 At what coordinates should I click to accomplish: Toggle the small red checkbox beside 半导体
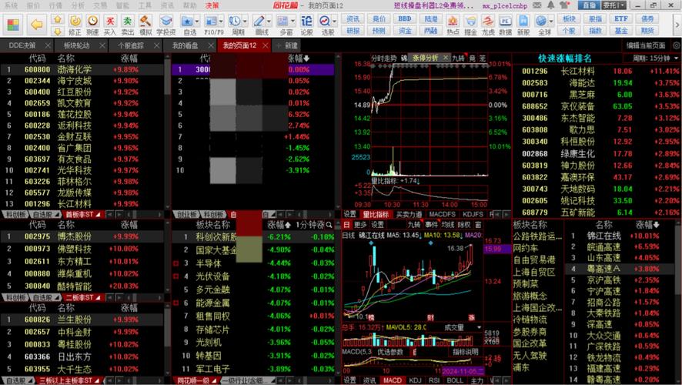pos(176,263)
